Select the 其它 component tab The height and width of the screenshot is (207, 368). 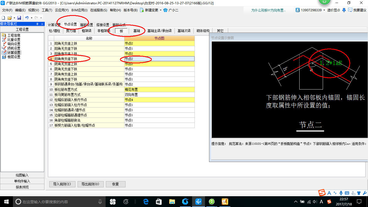click(220, 31)
